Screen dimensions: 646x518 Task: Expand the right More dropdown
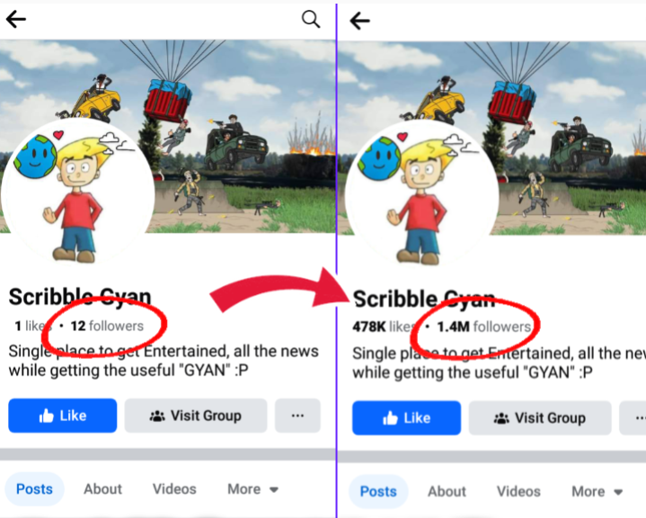597,492
